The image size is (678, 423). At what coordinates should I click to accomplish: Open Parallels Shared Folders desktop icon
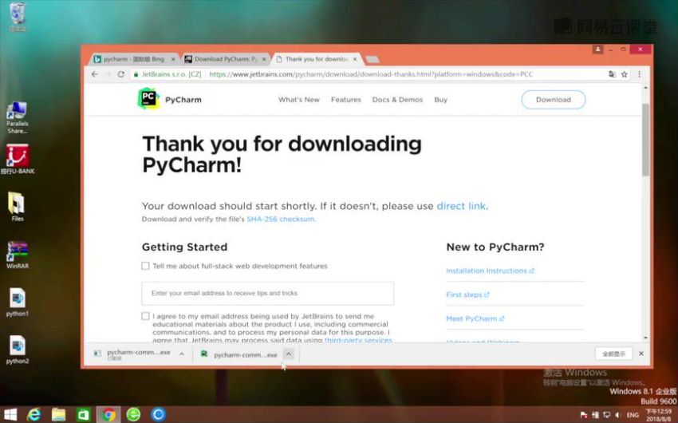tap(18, 117)
